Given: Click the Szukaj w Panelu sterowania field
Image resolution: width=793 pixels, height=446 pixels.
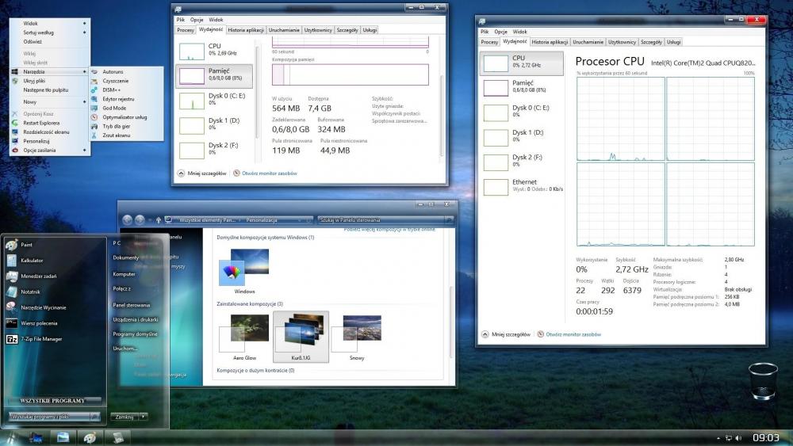Looking at the screenshot, I should [x=381, y=219].
